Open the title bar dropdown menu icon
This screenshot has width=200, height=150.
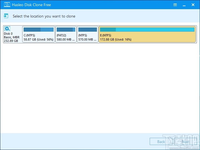click(x=175, y=5)
